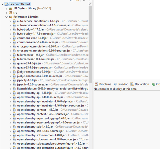Image resolution: width=160 pixels, height=149 pixels.
Task: Expand the JRE System Library node
Action: point(6,9)
